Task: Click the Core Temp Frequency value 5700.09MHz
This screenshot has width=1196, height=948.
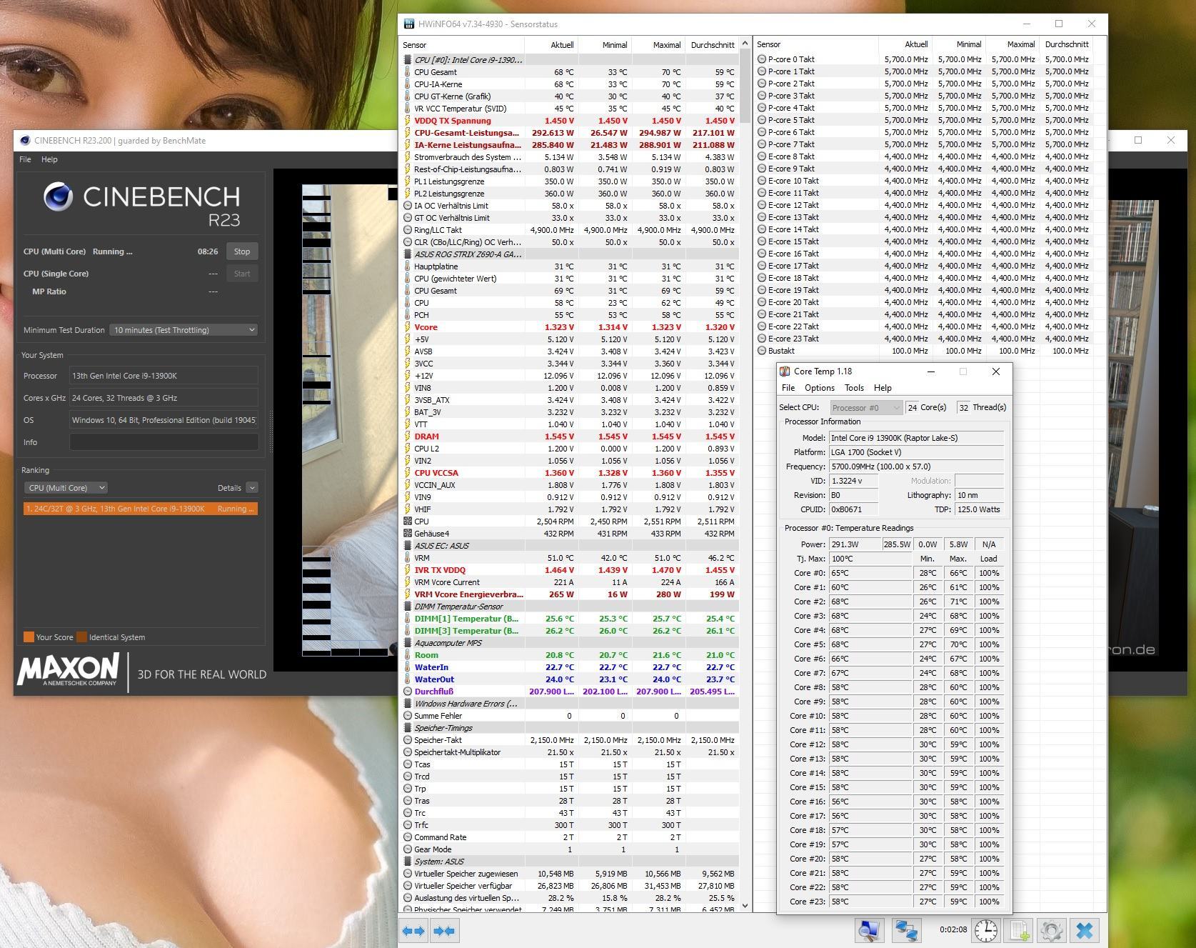Action: coord(916,466)
